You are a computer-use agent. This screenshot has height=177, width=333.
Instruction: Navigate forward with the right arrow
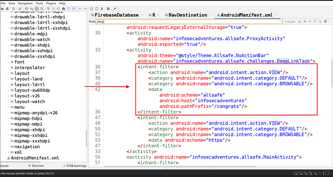coord(85,9)
